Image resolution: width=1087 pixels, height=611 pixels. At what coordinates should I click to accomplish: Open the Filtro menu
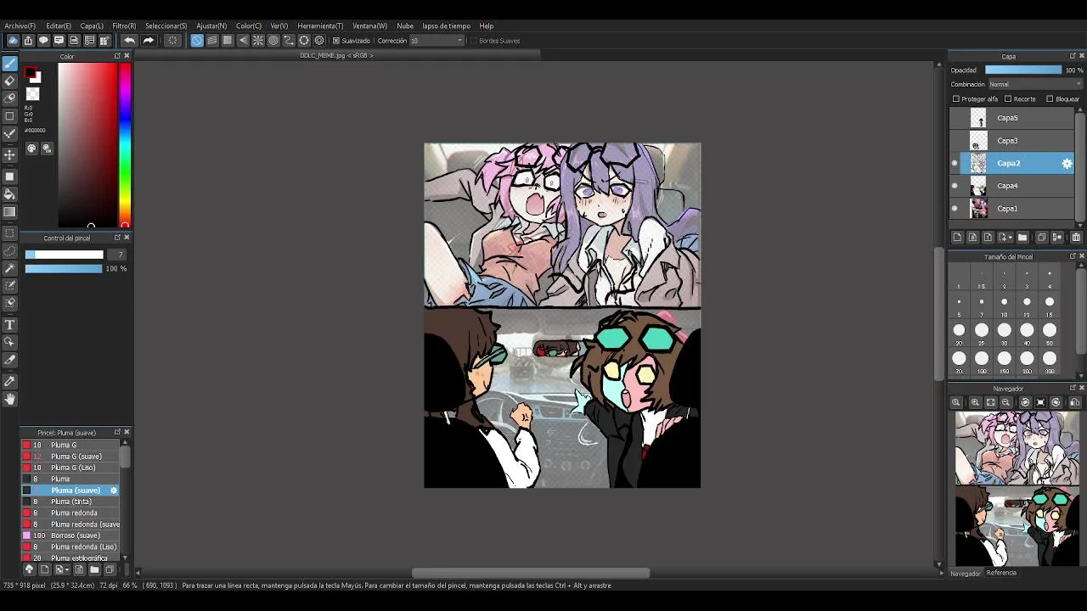124,26
